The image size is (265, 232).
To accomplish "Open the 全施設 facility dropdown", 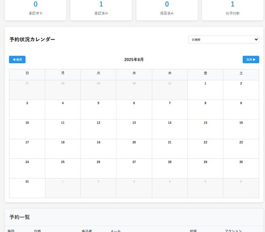I will pos(224,39).
